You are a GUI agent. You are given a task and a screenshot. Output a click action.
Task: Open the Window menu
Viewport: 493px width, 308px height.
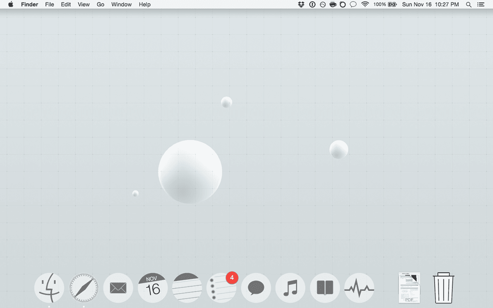[x=122, y=5]
